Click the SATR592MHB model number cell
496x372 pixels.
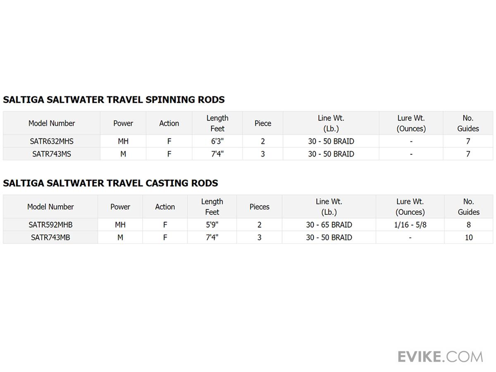pyautogui.click(x=50, y=225)
